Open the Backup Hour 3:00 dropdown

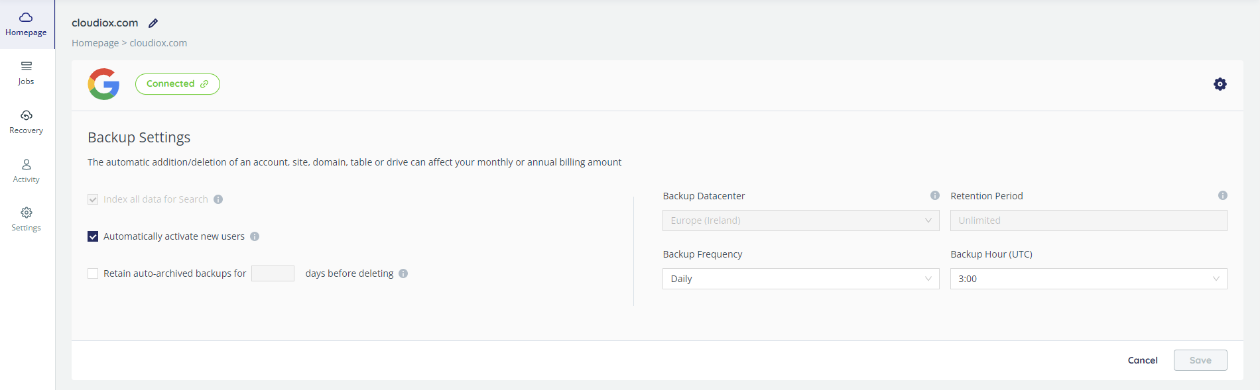(1089, 279)
